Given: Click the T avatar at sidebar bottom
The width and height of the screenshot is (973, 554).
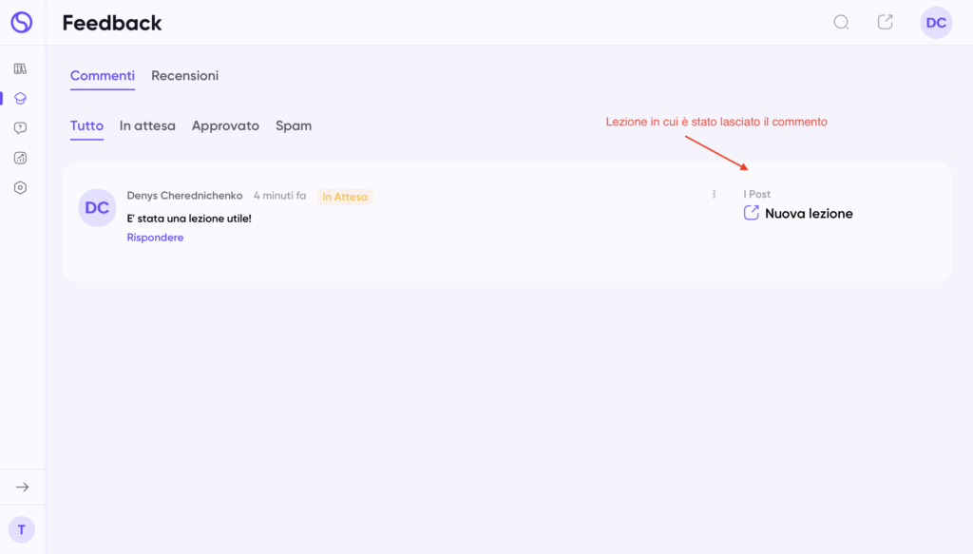Looking at the screenshot, I should pyautogui.click(x=21, y=530).
